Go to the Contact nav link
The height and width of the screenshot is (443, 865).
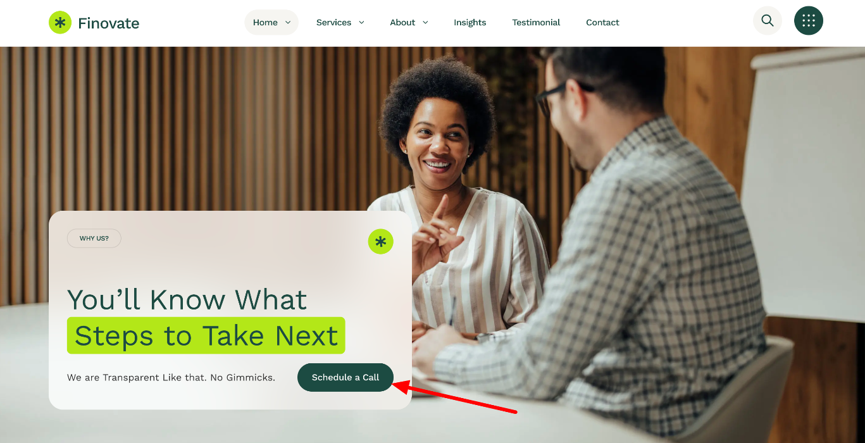coord(602,22)
